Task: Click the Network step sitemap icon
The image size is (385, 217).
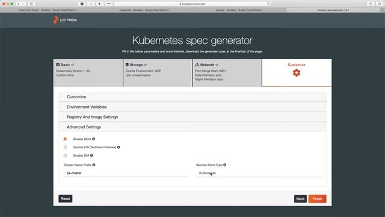Action: click(197, 64)
